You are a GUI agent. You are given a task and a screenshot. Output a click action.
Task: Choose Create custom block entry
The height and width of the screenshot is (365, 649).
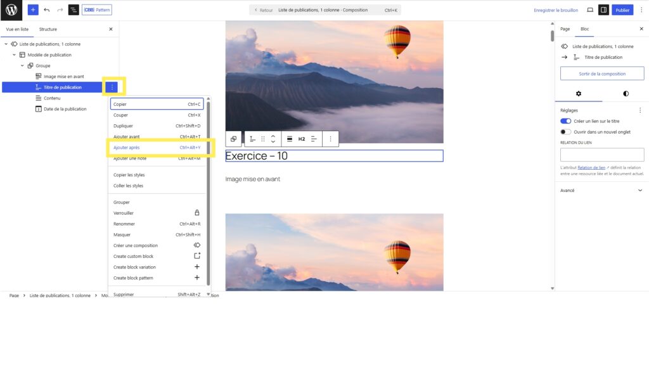(x=157, y=256)
